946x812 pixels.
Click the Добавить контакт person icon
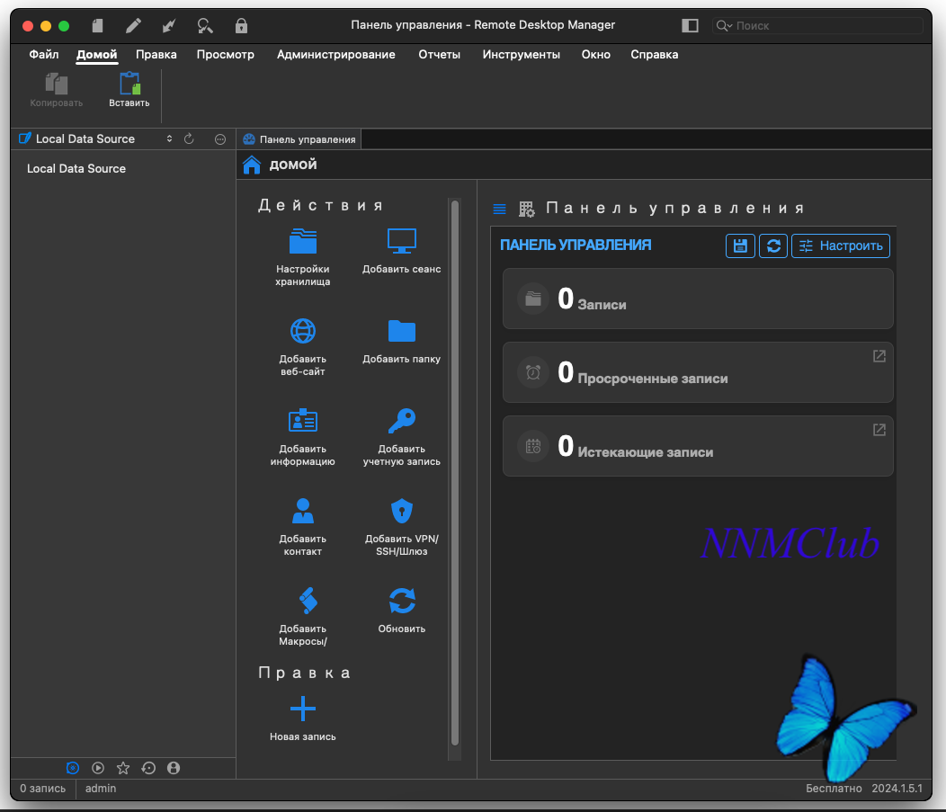[x=303, y=511]
